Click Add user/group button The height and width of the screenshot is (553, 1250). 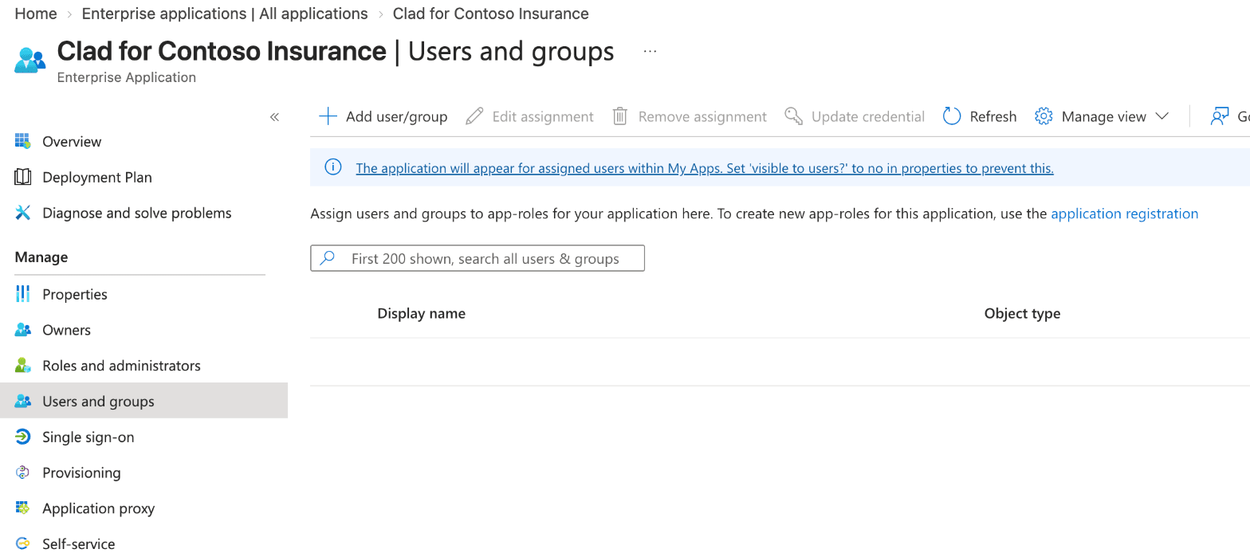pos(383,116)
